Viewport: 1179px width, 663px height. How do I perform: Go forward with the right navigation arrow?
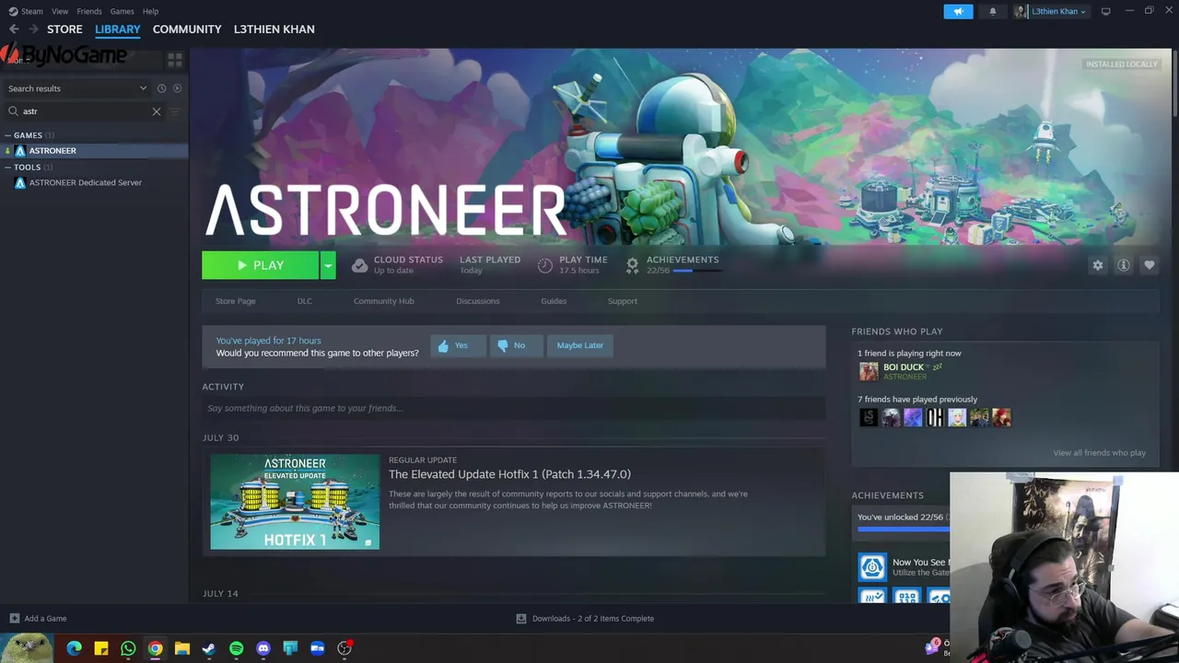34,29
